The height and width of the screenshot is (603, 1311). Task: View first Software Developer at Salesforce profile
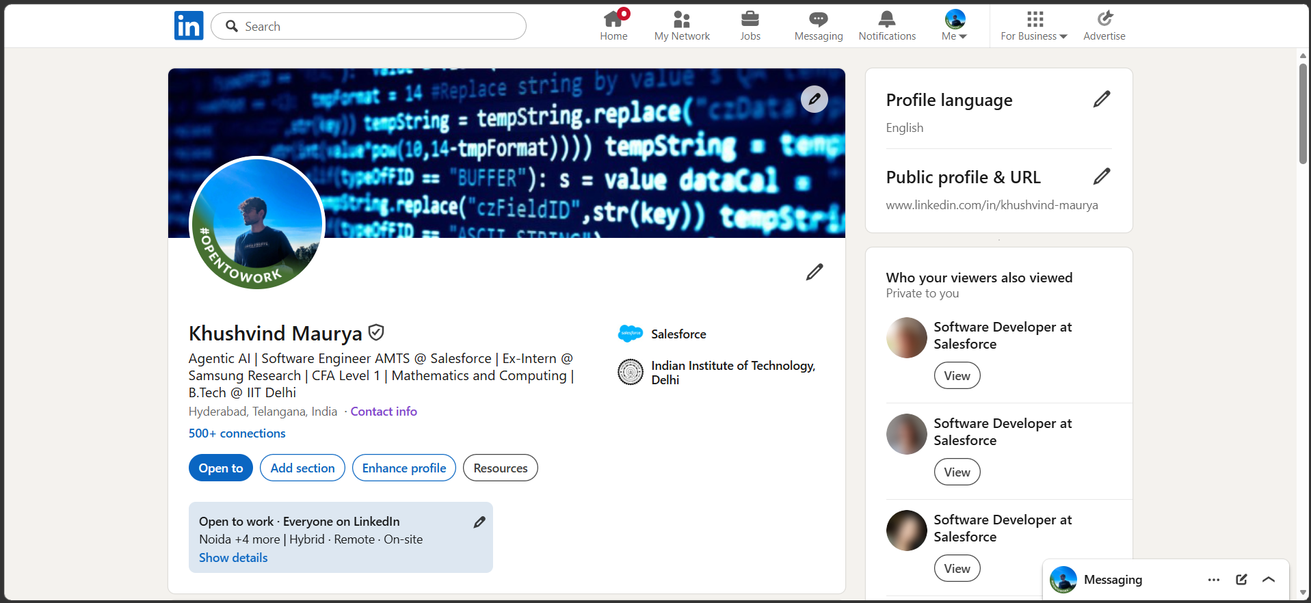957,375
